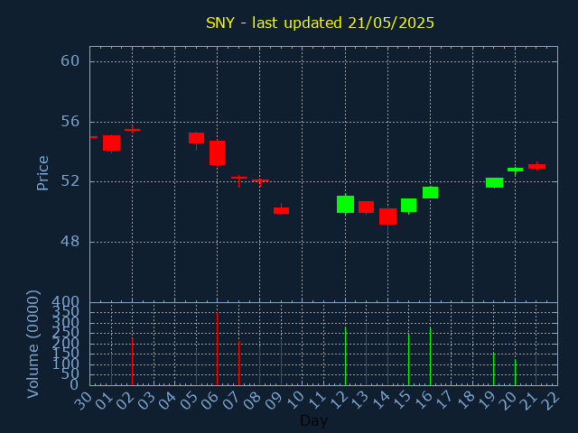This screenshot has height=433, width=578.
Task: Click the green volume bar for day 15
Action: click(408, 359)
